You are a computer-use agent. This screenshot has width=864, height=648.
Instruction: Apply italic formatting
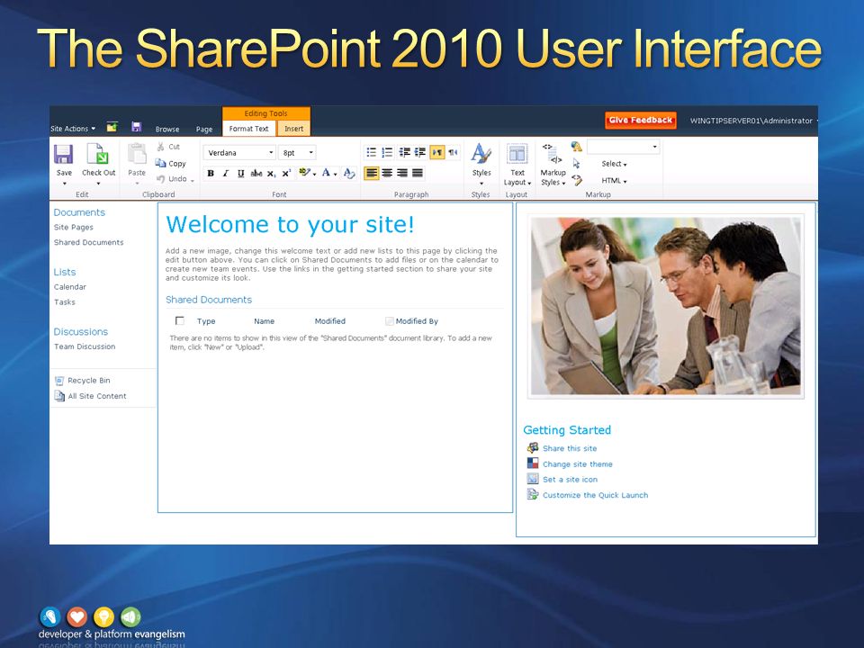coord(225,174)
